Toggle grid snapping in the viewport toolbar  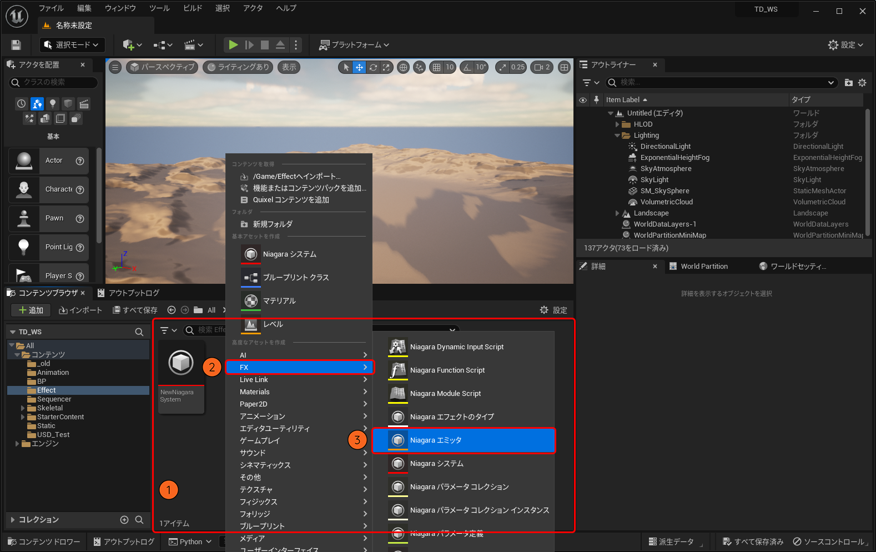[437, 67]
